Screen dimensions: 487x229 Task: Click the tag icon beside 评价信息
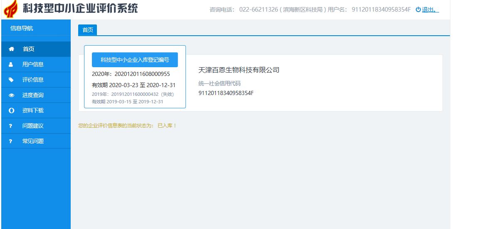11,80
